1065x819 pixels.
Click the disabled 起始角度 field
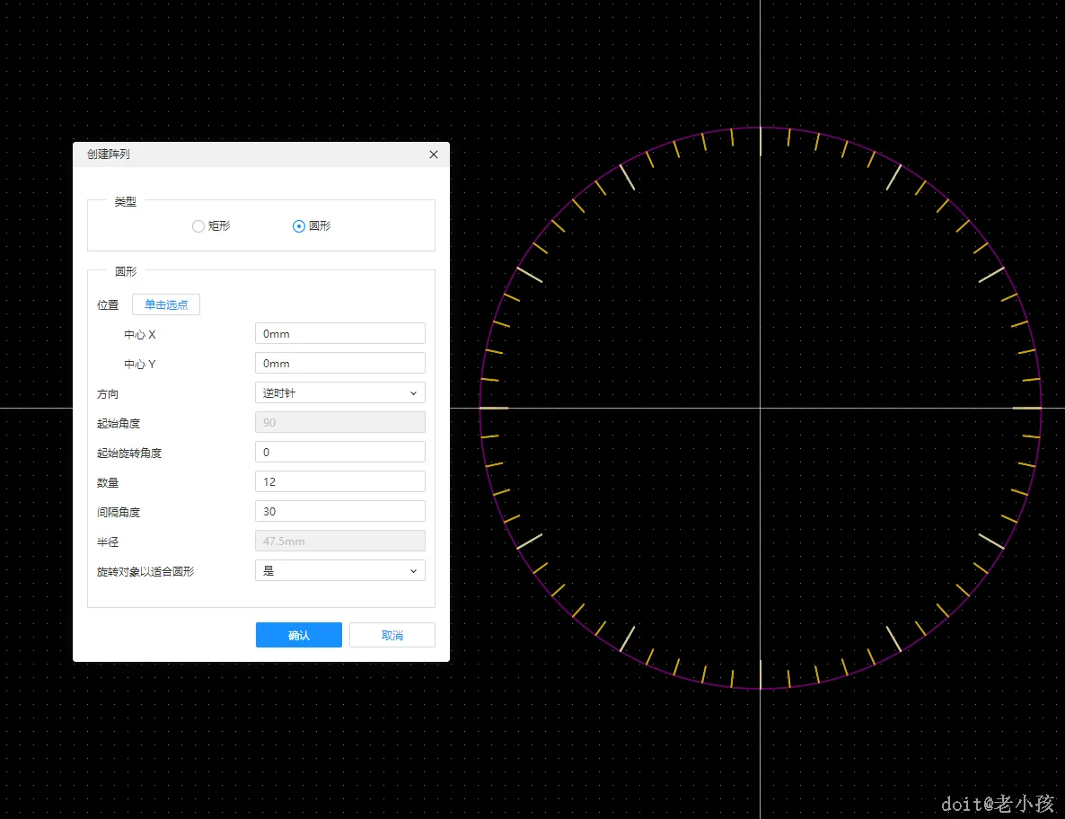[x=340, y=422]
